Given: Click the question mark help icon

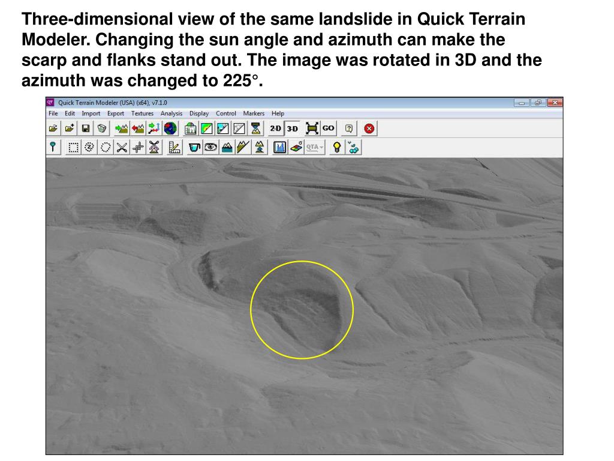Looking at the screenshot, I should point(348,128).
